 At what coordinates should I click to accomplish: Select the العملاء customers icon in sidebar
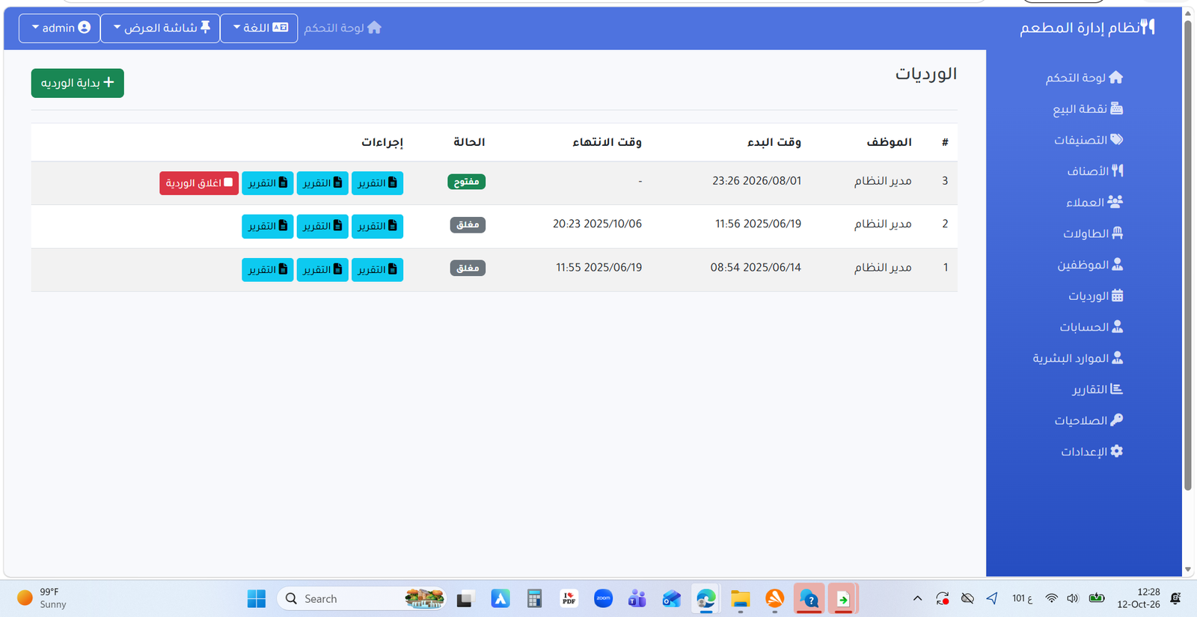click(1115, 202)
